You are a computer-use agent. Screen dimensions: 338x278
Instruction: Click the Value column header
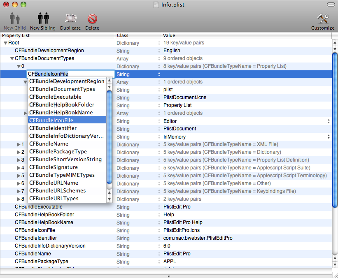(206, 35)
